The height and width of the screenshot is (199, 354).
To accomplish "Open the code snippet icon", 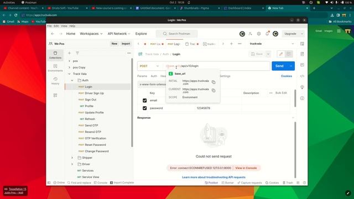I will pyautogui.click(x=302, y=76).
